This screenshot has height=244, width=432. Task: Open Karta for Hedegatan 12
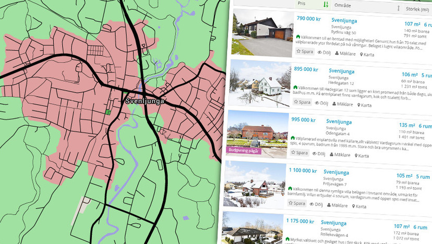364,105
